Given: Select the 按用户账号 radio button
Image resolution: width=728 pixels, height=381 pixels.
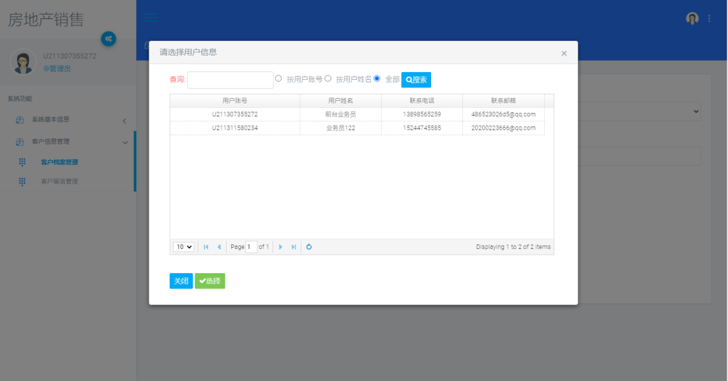Looking at the screenshot, I should tap(278, 78).
